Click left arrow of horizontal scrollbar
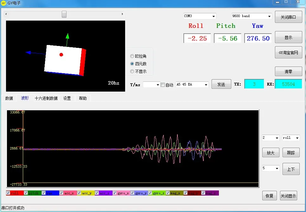The height and width of the screenshot is (212, 306). 6,14
